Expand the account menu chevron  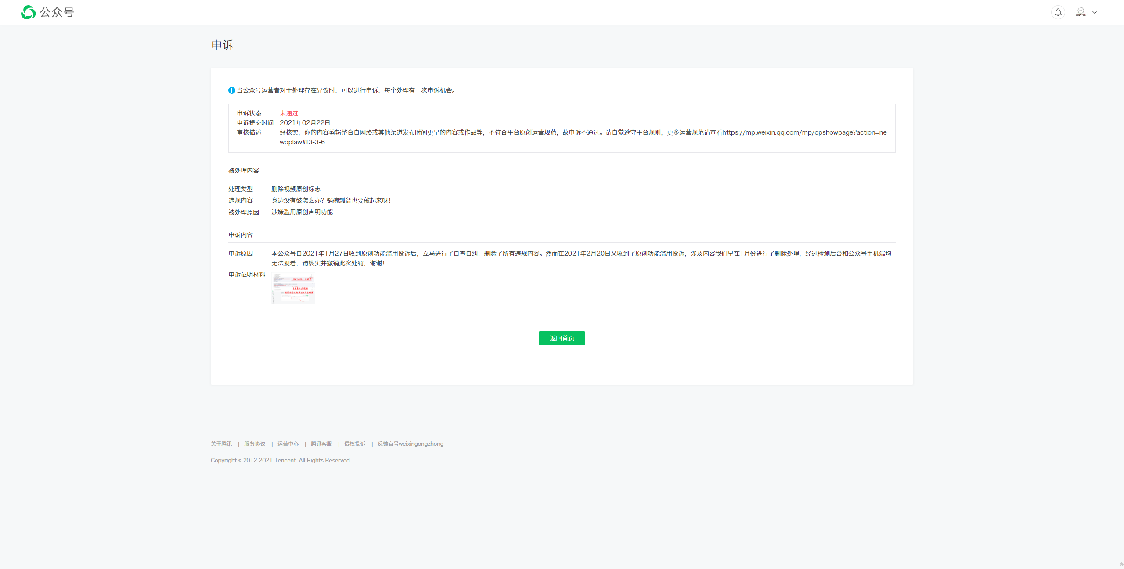(1095, 13)
